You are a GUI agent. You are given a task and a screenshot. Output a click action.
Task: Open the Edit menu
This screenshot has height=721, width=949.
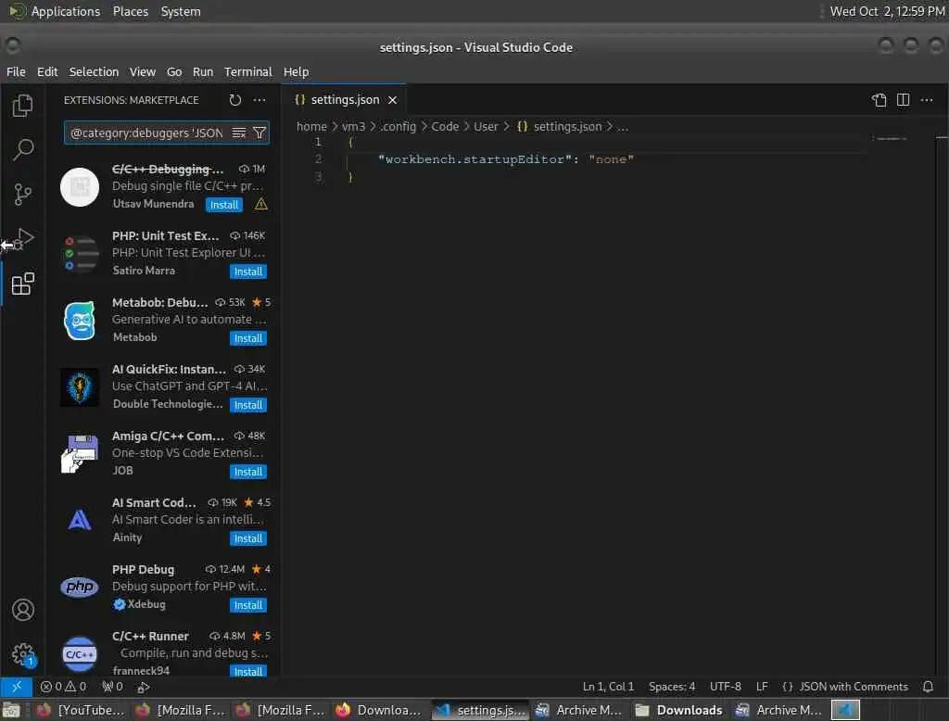pyautogui.click(x=47, y=71)
